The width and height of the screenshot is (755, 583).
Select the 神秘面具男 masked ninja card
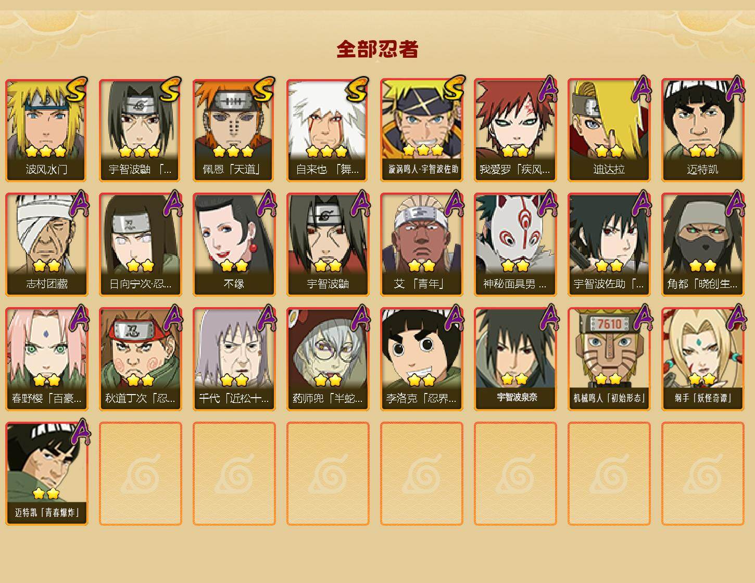515,245
